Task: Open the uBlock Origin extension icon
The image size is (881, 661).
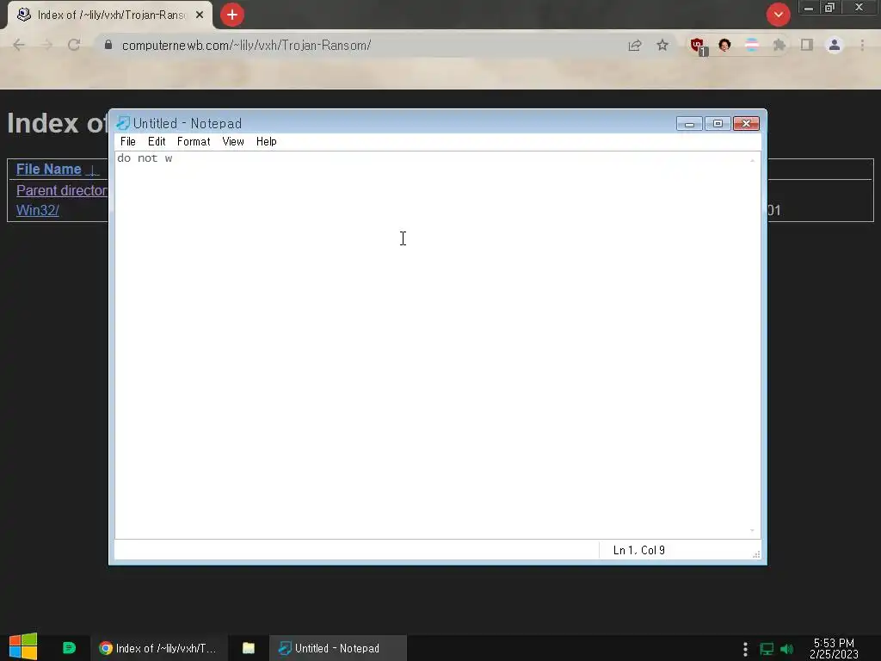Action: click(x=698, y=46)
